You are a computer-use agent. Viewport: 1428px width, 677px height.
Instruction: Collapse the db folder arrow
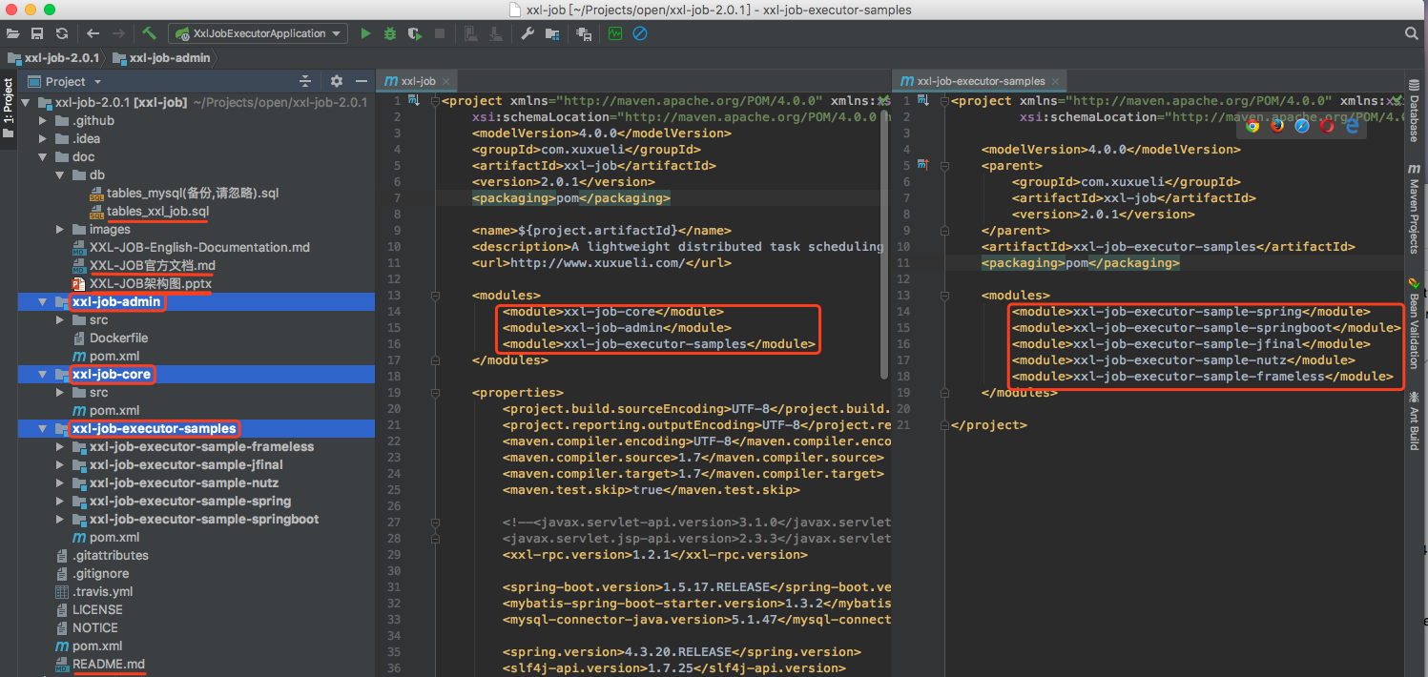tap(60, 174)
